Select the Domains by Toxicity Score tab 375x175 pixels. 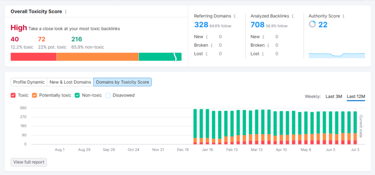click(x=123, y=82)
